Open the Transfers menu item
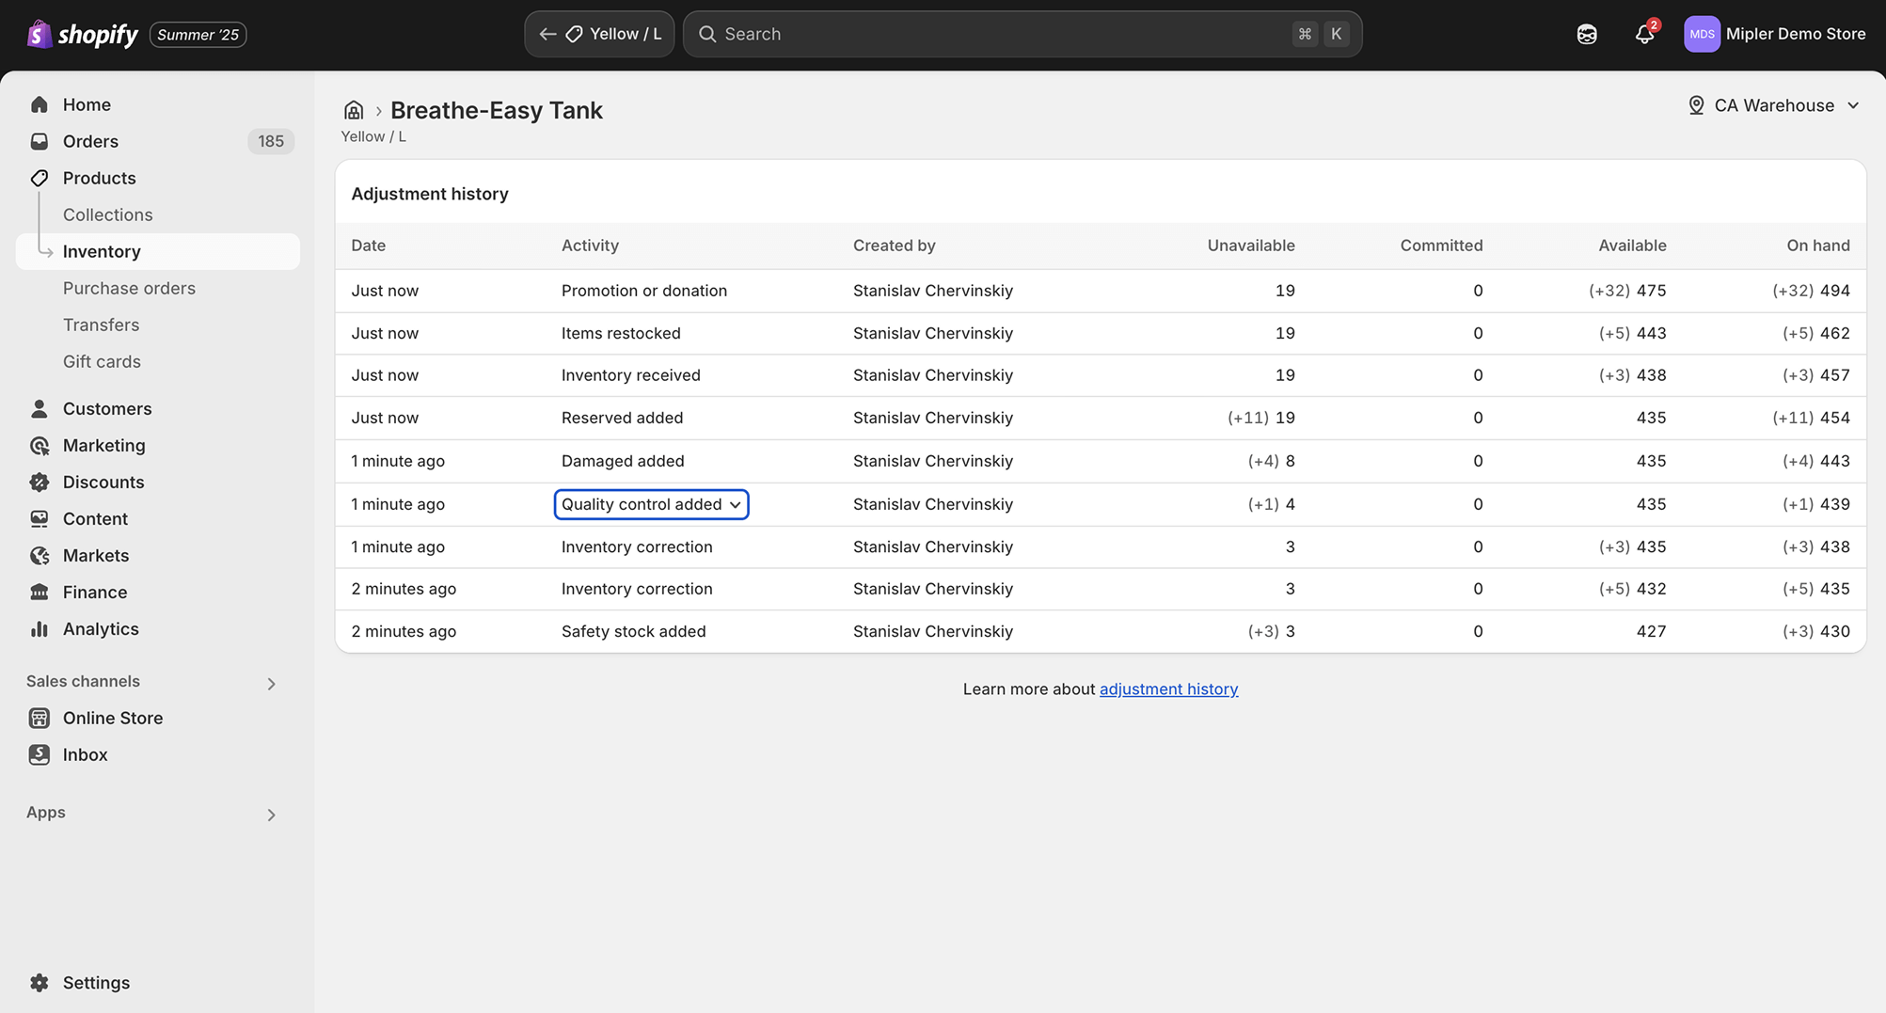This screenshot has width=1886, height=1013. [x=101, y=324]
